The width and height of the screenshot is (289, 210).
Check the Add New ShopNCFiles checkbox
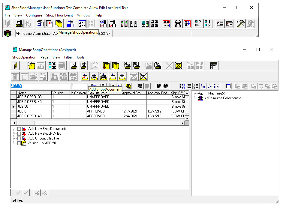point(19,133)
